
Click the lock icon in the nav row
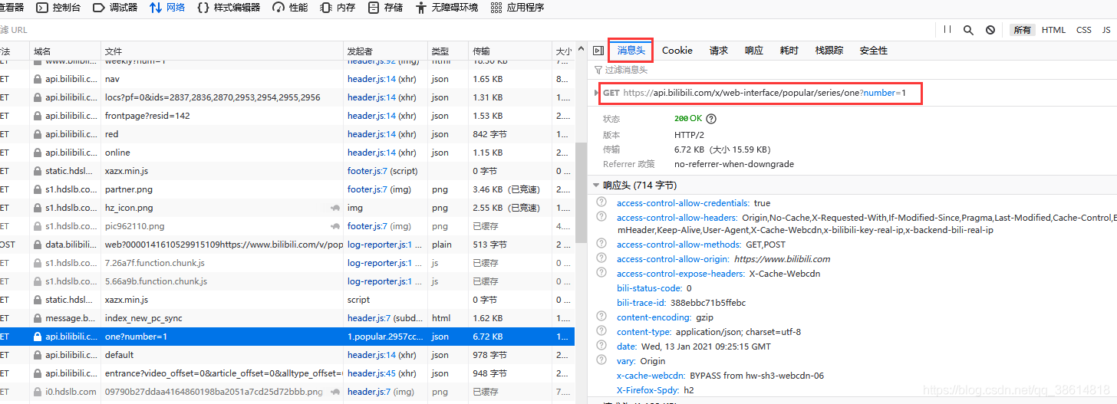point(37,79)
